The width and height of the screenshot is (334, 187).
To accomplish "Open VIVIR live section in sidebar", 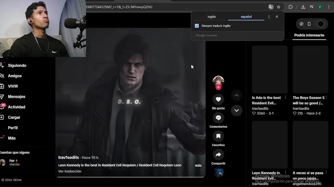I will [13, 86].
